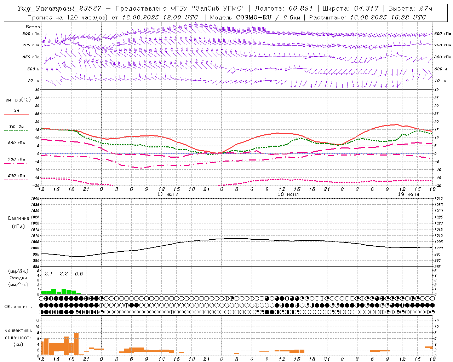453x362 pixels.
Task: Click the Td 2м dew point legend label
Action: [17, 127]
